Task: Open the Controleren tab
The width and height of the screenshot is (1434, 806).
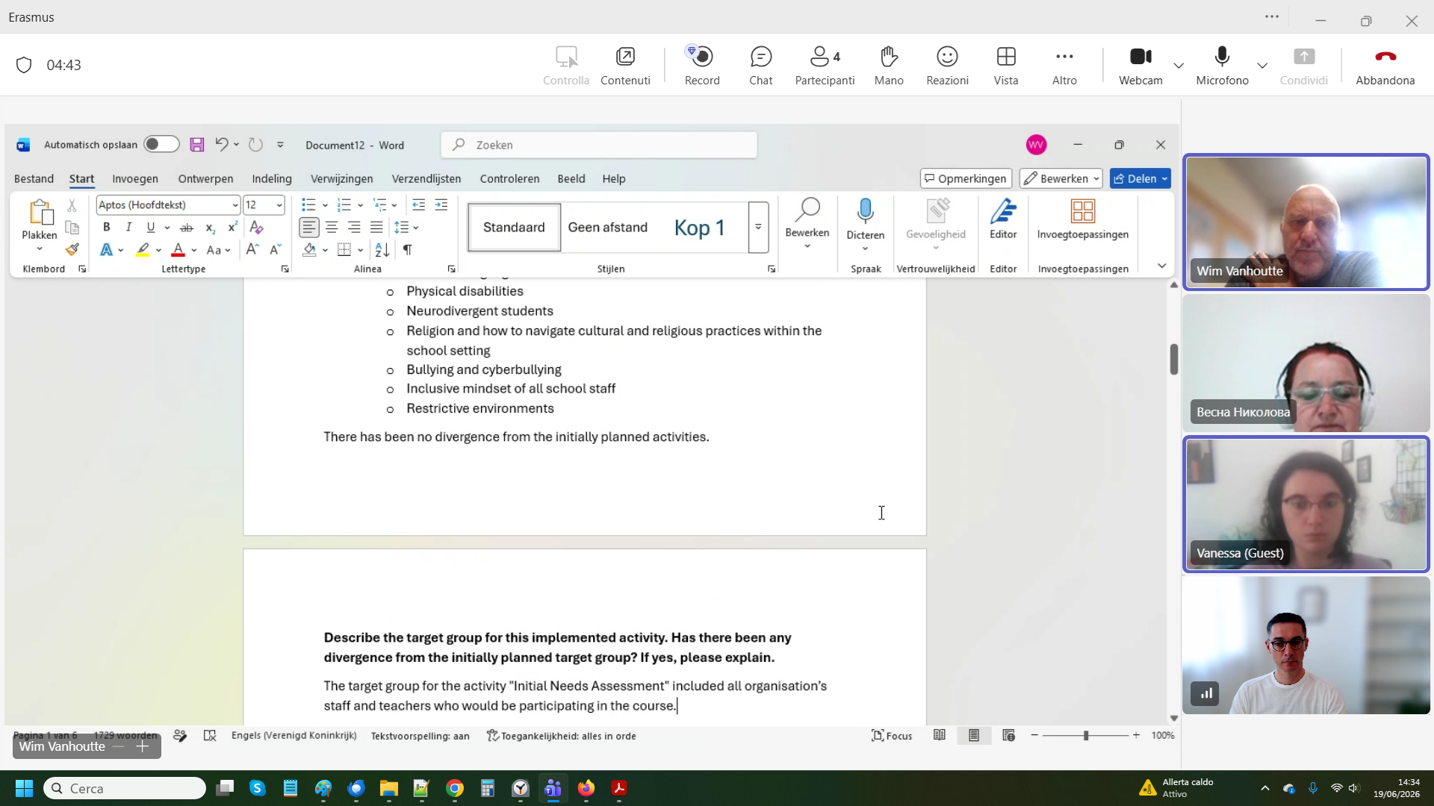Action: [x=509, y=178]
